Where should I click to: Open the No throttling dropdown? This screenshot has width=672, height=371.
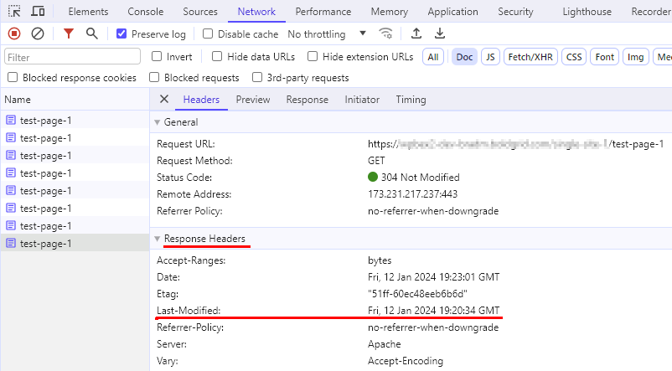click(327, 33)
